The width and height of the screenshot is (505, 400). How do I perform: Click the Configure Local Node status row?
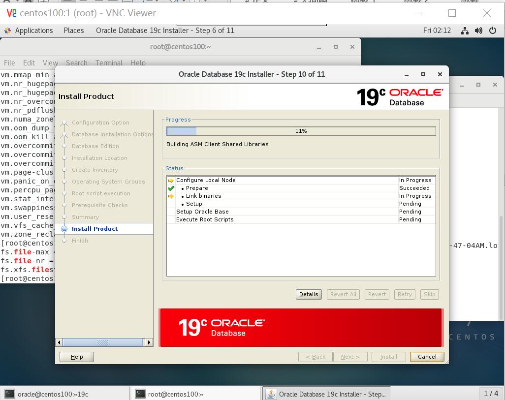point(301,181)
